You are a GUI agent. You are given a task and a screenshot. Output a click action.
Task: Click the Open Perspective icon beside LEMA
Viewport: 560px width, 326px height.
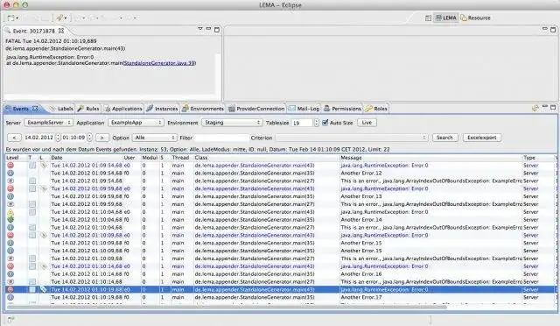pyautogui.click(x=428, y=18)
